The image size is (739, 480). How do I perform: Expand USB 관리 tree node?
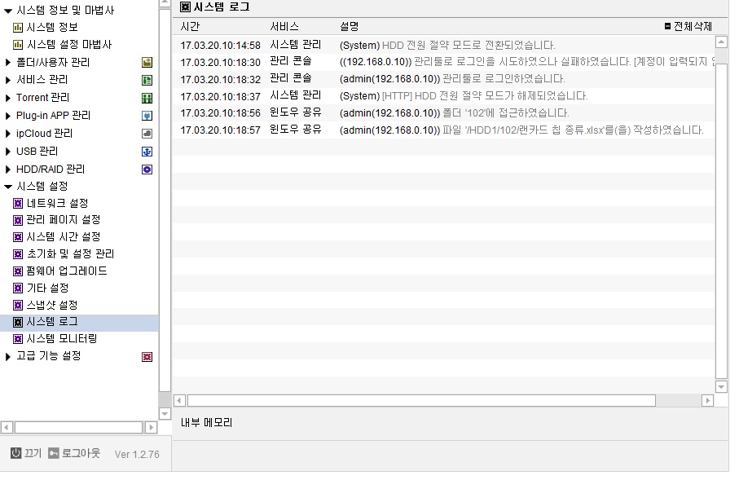tap(7, 152)
